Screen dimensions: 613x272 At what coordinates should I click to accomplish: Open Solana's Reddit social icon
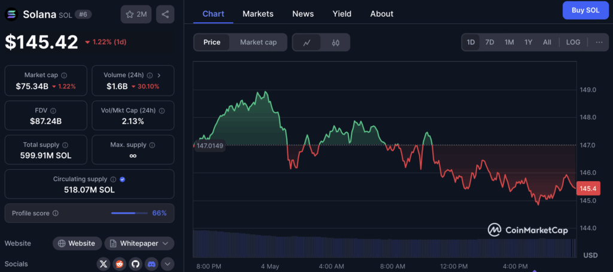pyautogui.click(x=119, y=264)
